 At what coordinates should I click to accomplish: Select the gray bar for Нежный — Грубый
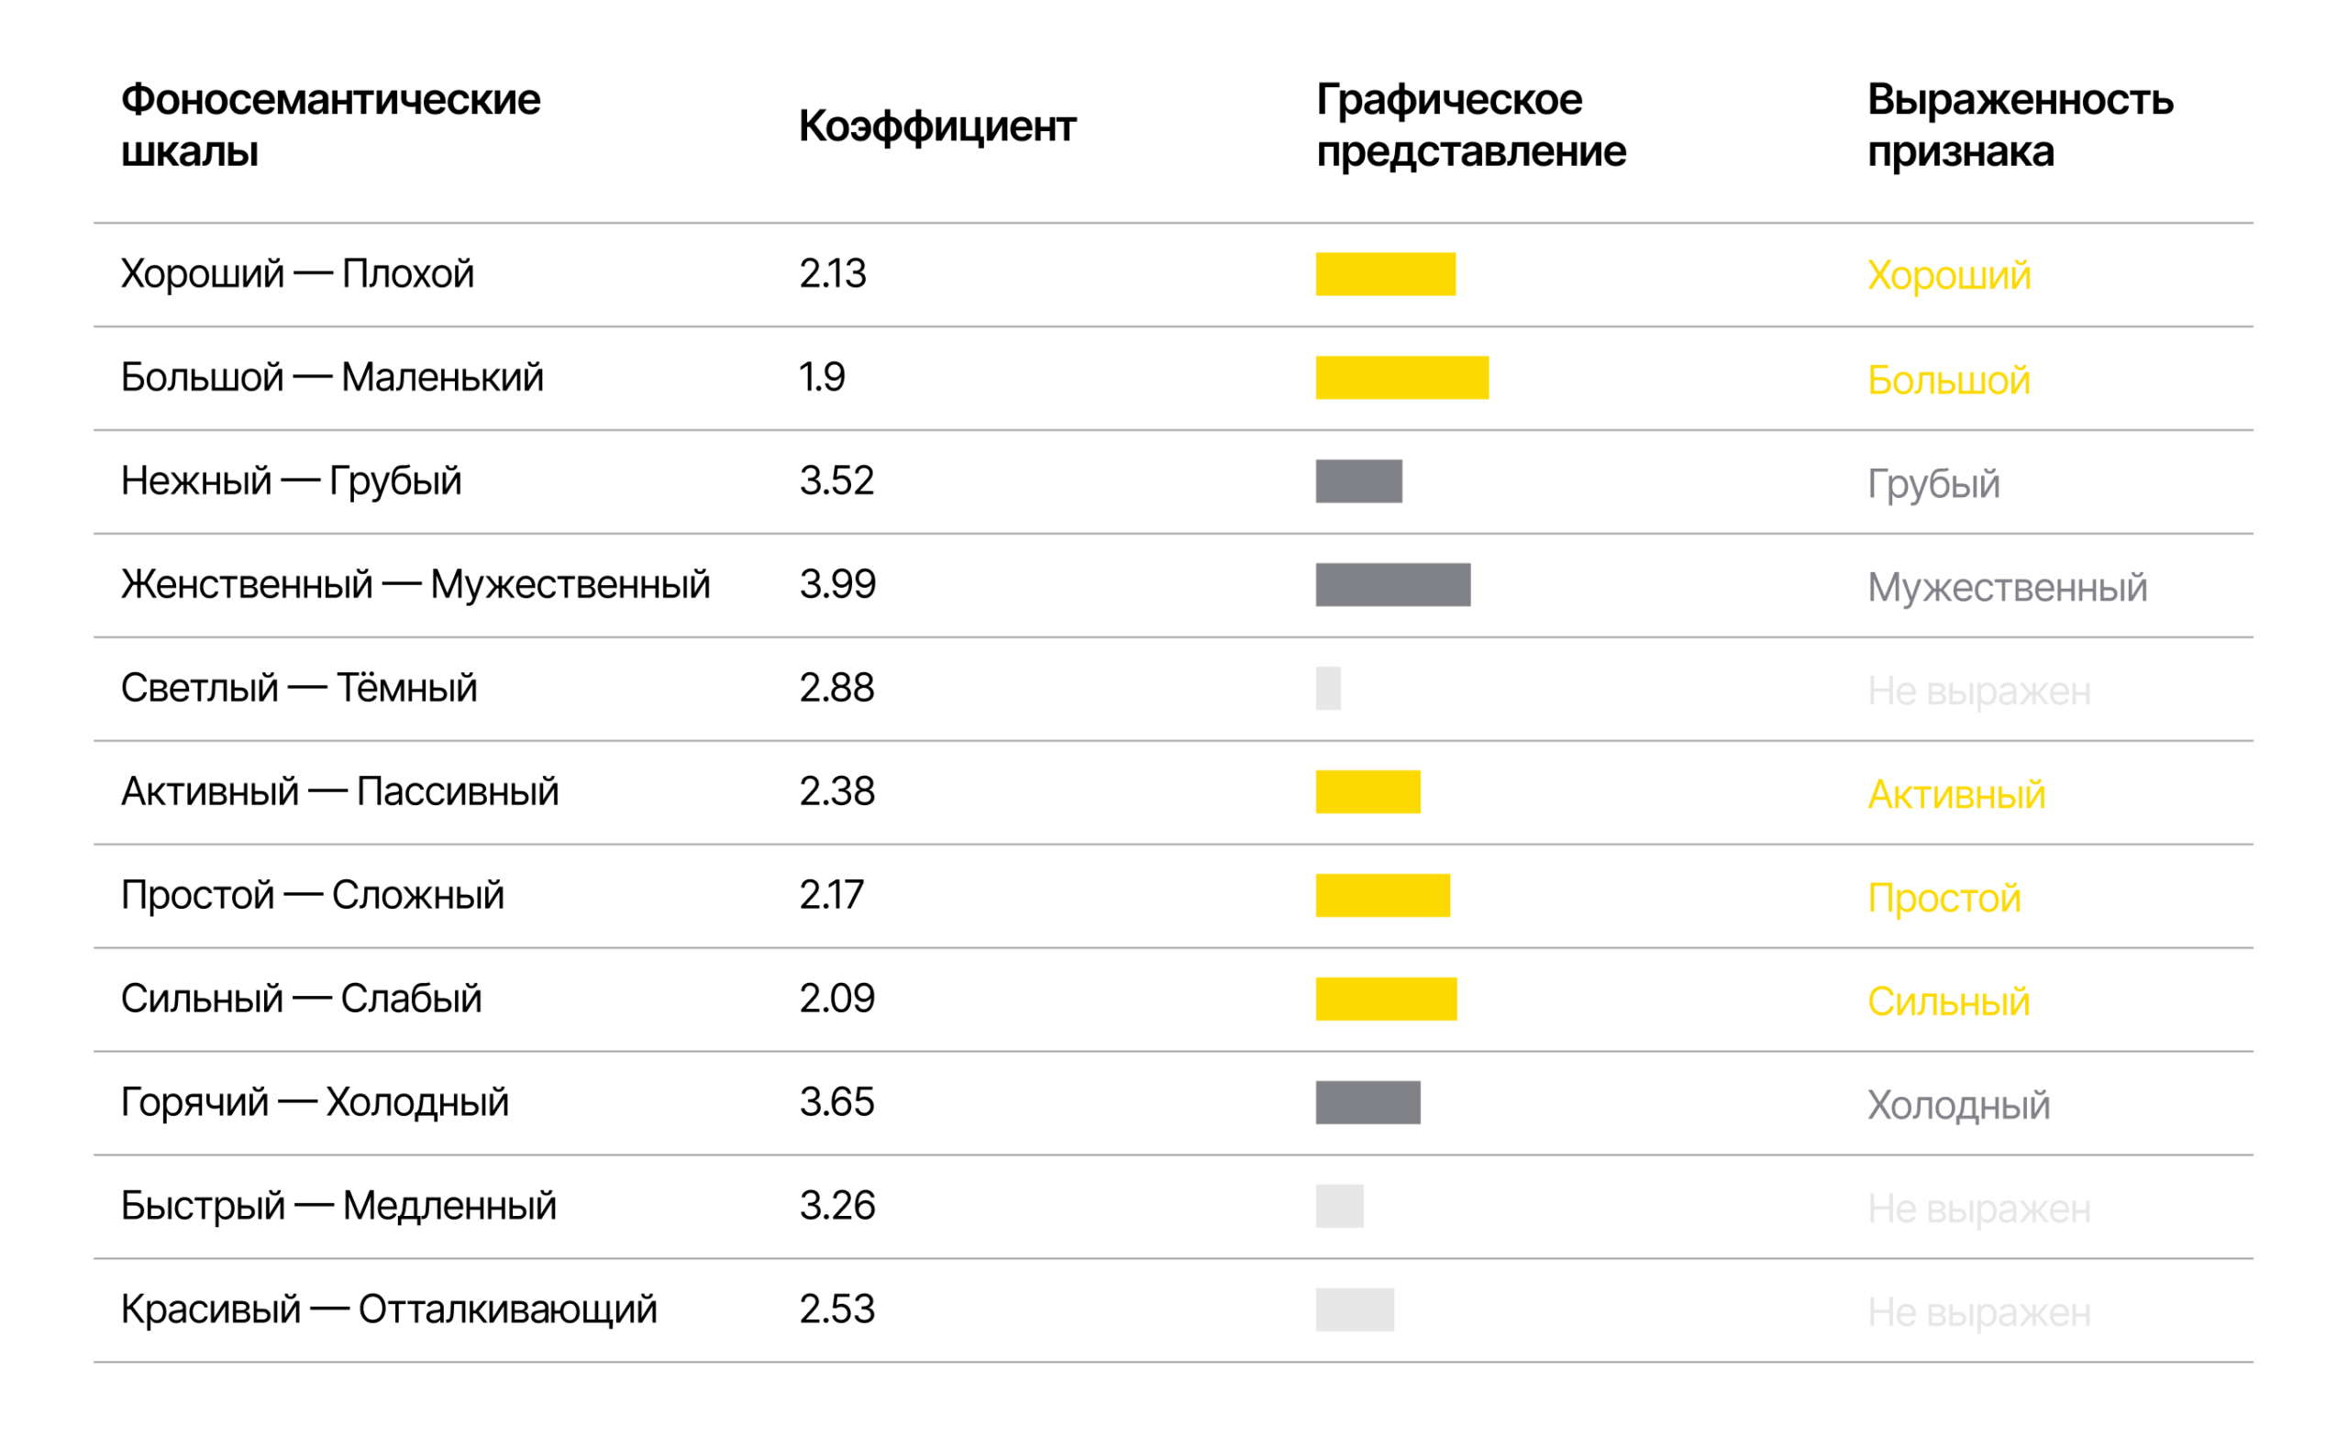tap(1359, 481)
